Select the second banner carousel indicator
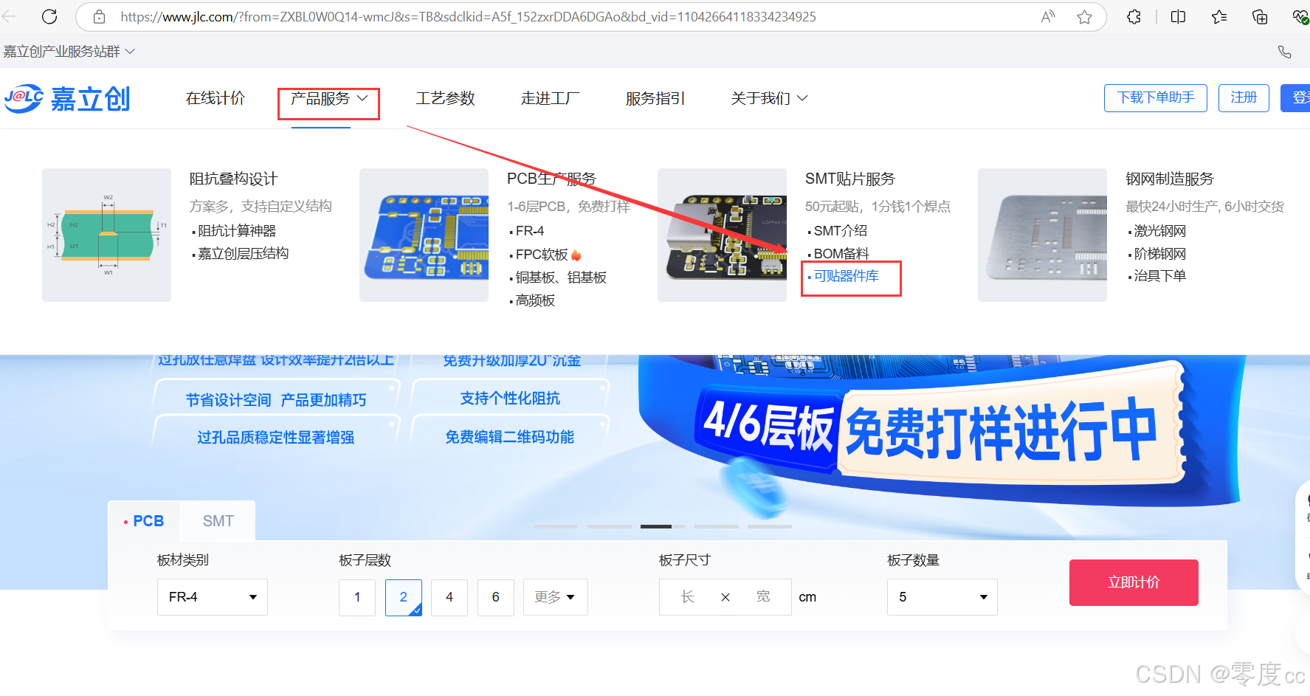This screenshot has height=696, width=1310. pos(610,526)
